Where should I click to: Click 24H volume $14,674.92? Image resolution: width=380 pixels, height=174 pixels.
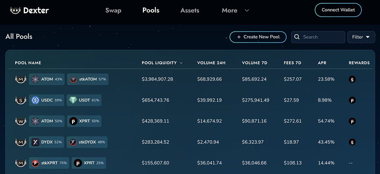(x=209, y=121)
